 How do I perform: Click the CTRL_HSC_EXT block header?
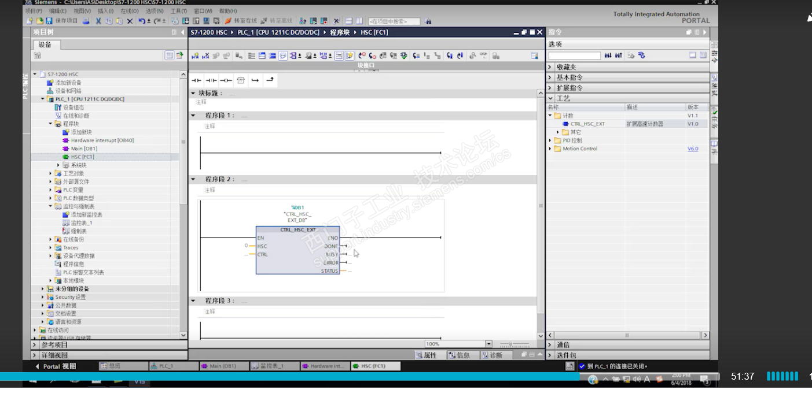click(297, 230)
